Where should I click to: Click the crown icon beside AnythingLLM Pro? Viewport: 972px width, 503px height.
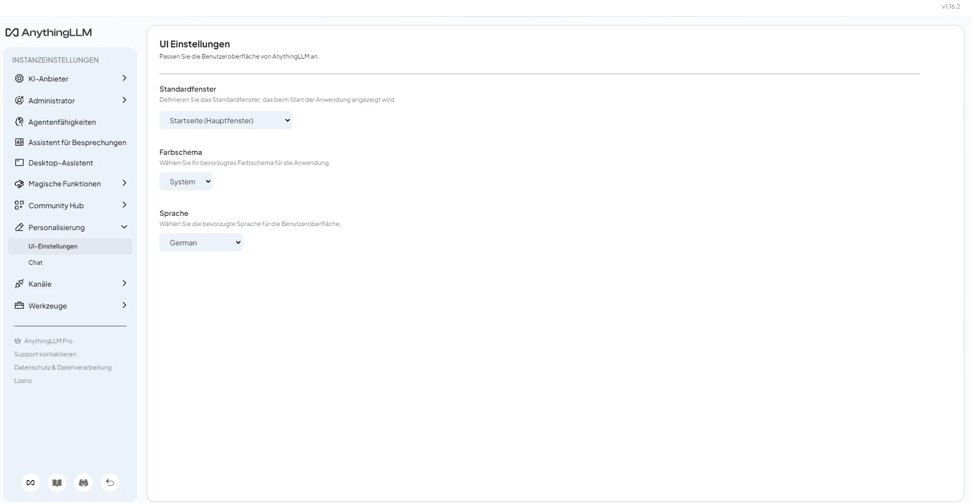tap(18, 341)
